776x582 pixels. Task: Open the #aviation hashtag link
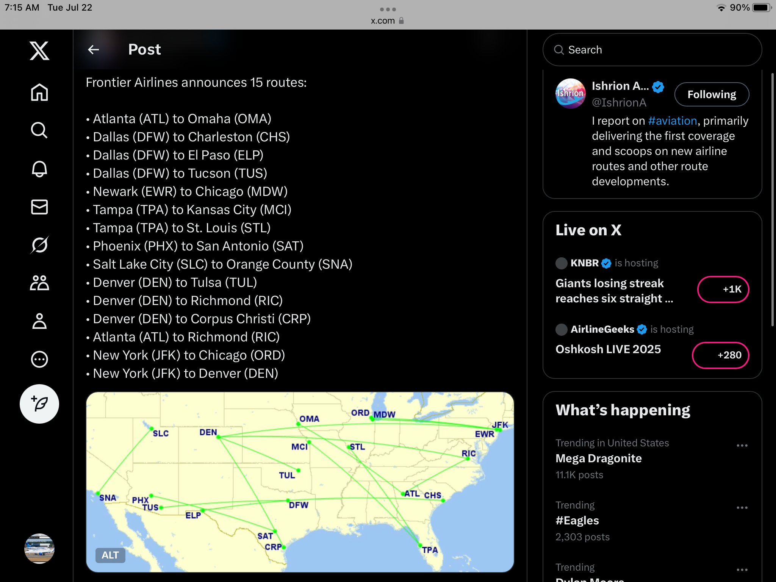click(673, 120)
